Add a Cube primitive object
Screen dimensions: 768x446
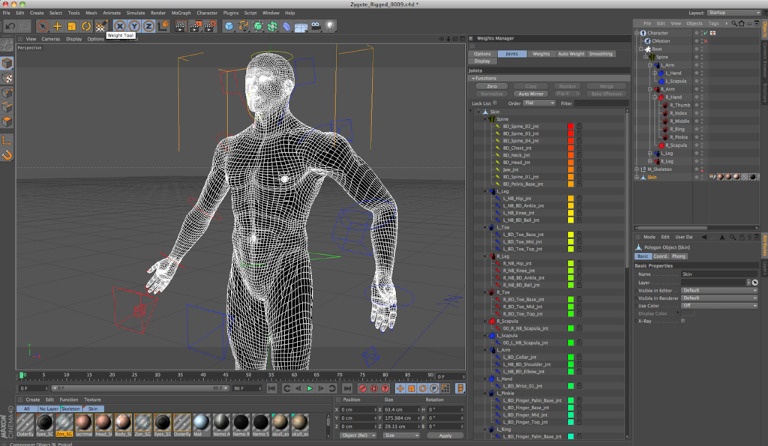click(x=229, y=26)
